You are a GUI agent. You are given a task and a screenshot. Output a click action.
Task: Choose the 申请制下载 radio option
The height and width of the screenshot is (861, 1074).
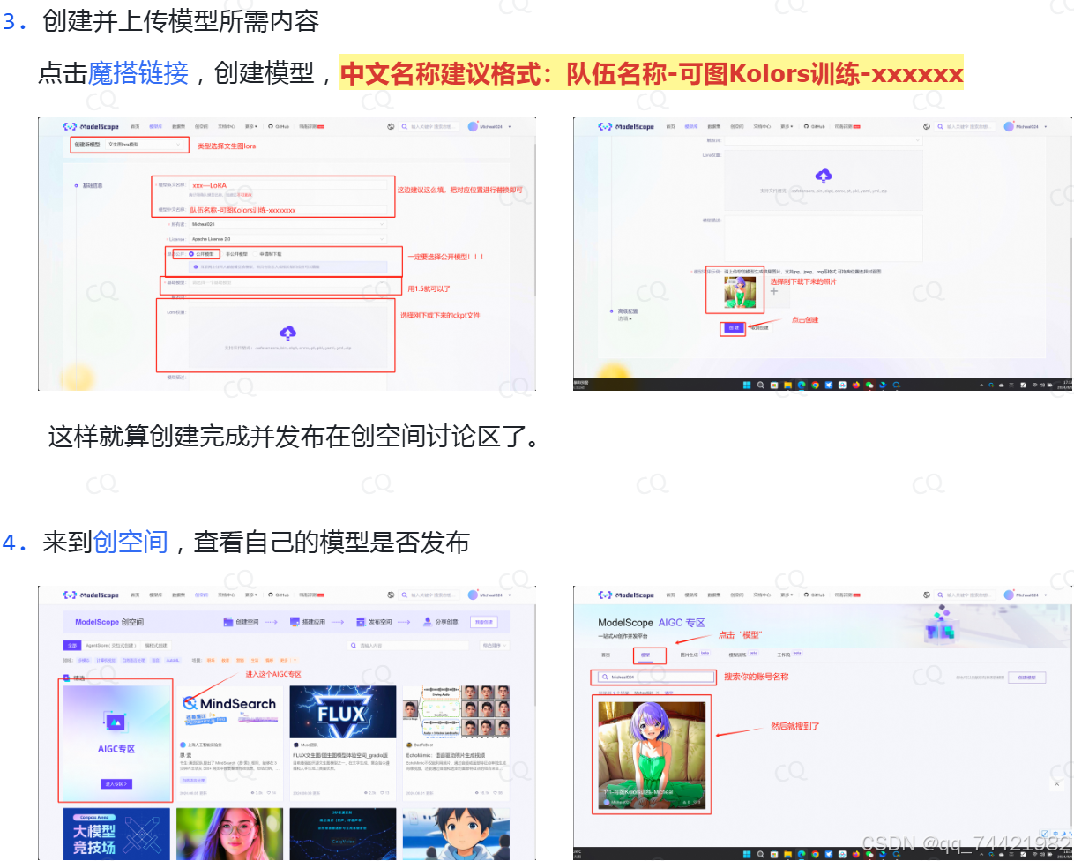tap(257, 253)
